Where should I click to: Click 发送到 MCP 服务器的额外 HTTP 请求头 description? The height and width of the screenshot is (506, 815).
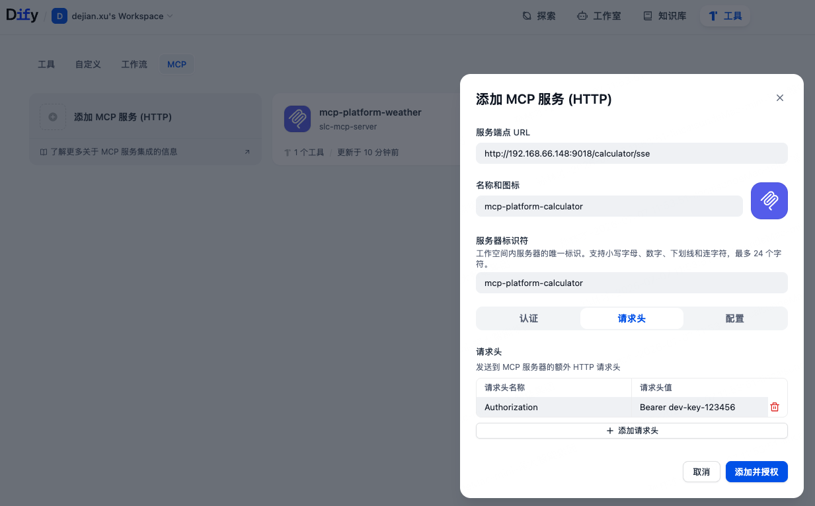click(x=548, y=367)
